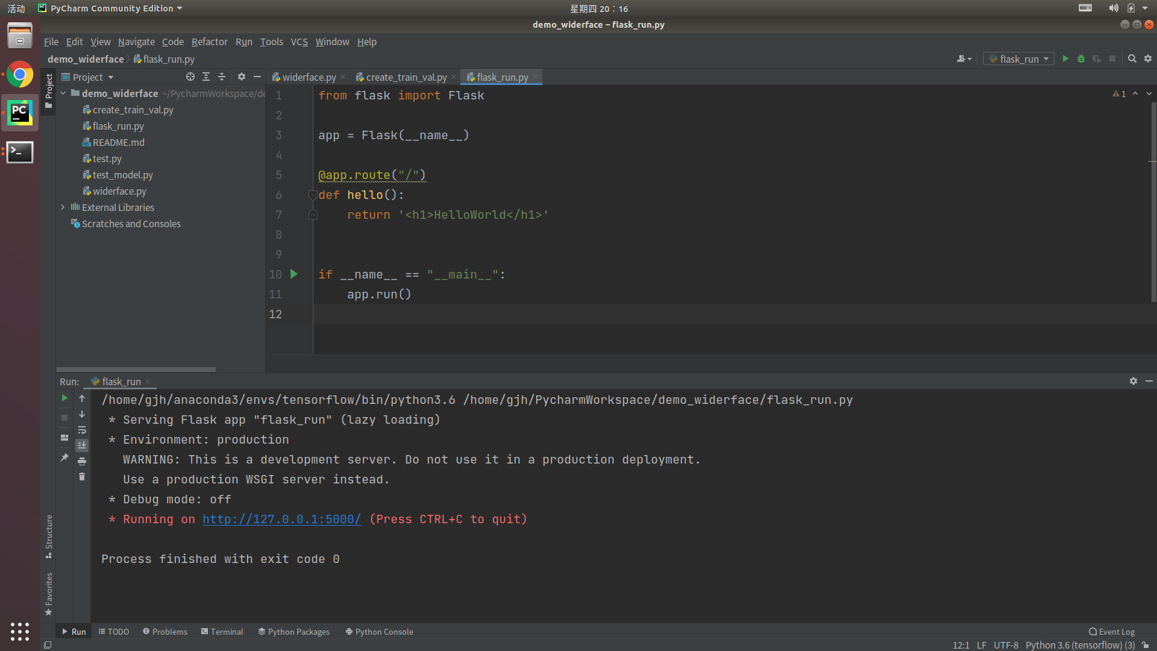
Task: Click the stop icon in Run panel
Action: pos(64,418)
